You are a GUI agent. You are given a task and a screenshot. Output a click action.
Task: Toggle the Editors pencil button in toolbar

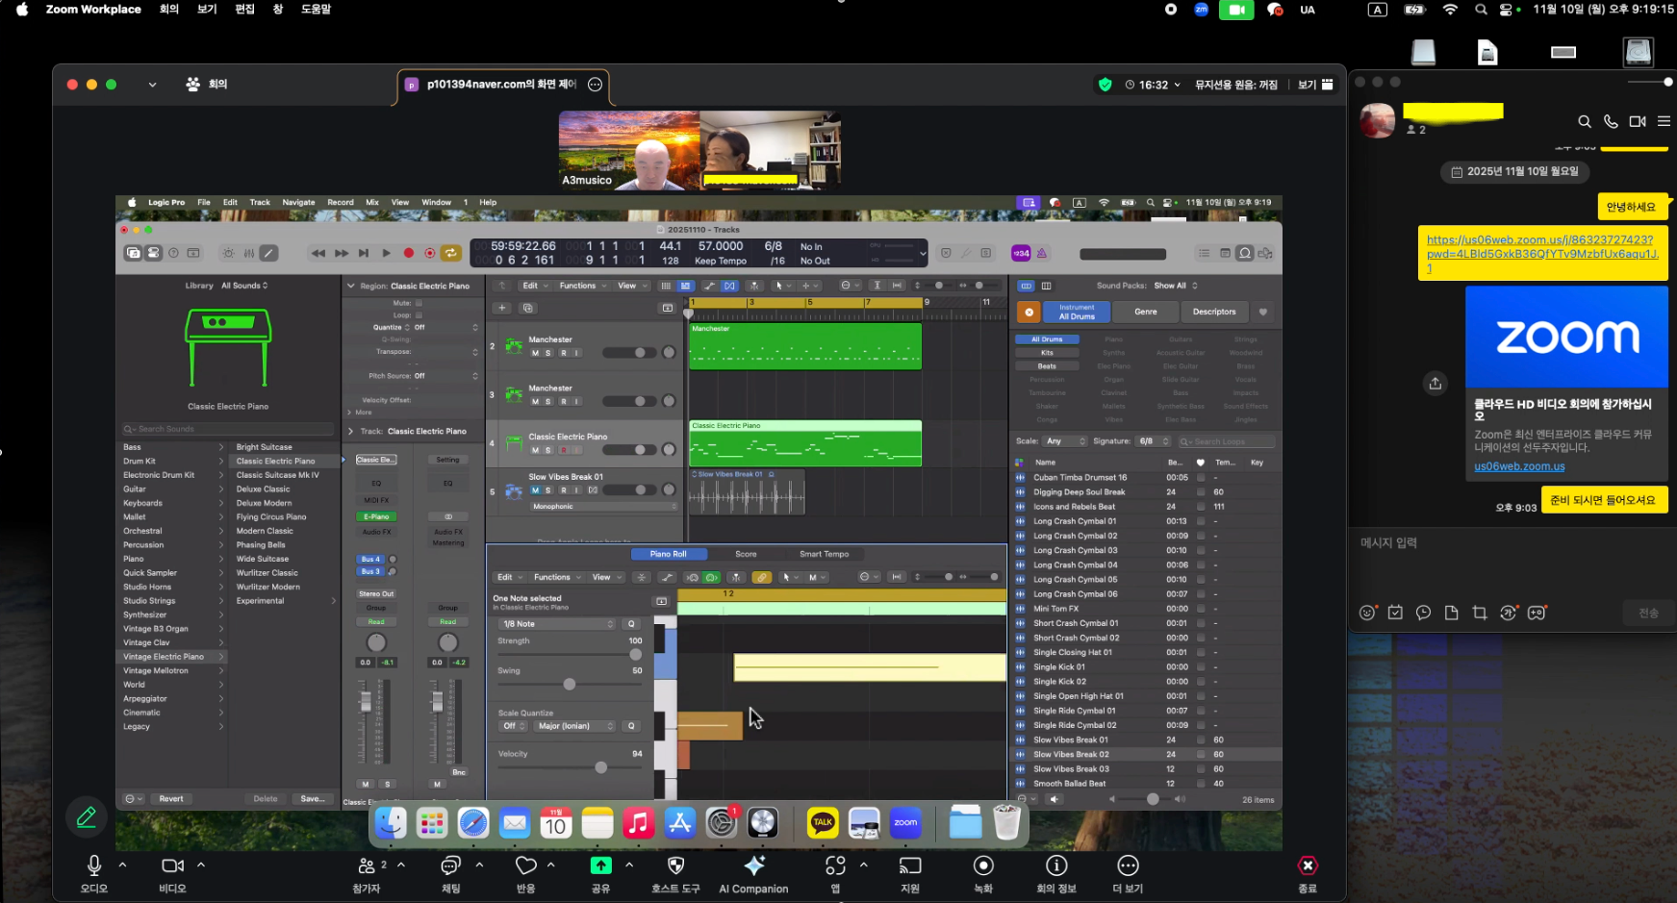click(269, 253)
